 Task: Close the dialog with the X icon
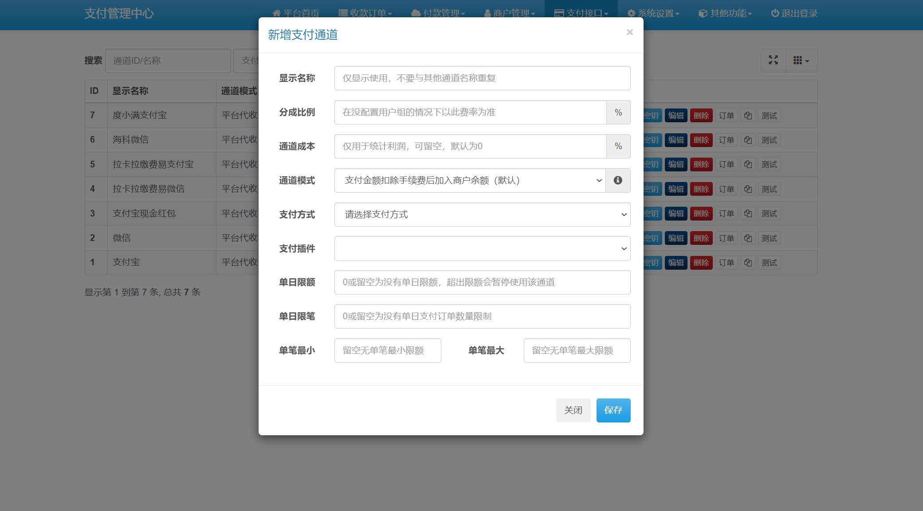tap(629, 32)
